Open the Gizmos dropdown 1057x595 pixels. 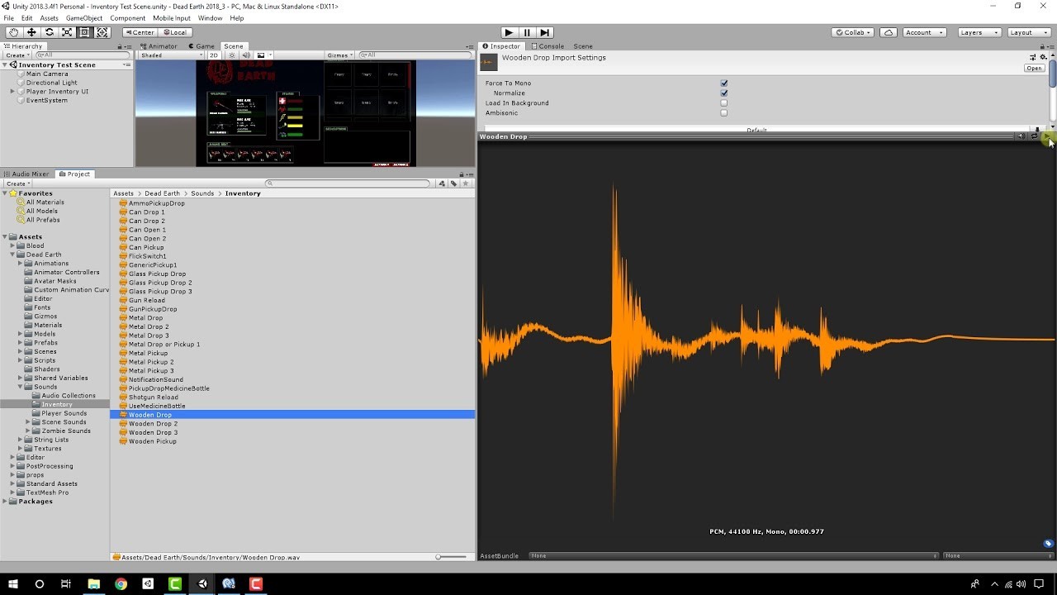coord(339,55)
